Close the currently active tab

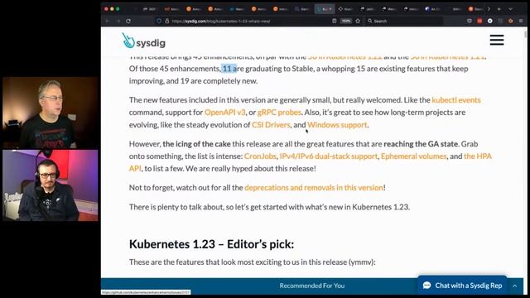(x=330, y=9)
